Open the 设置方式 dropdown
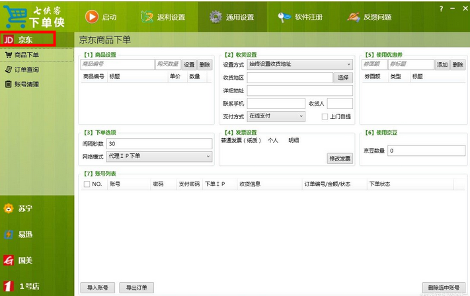 [299, 64]
